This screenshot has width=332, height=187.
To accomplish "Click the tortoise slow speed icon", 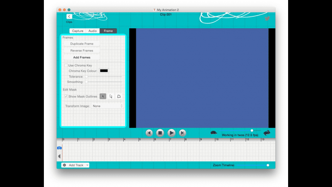I will point(214,132).
